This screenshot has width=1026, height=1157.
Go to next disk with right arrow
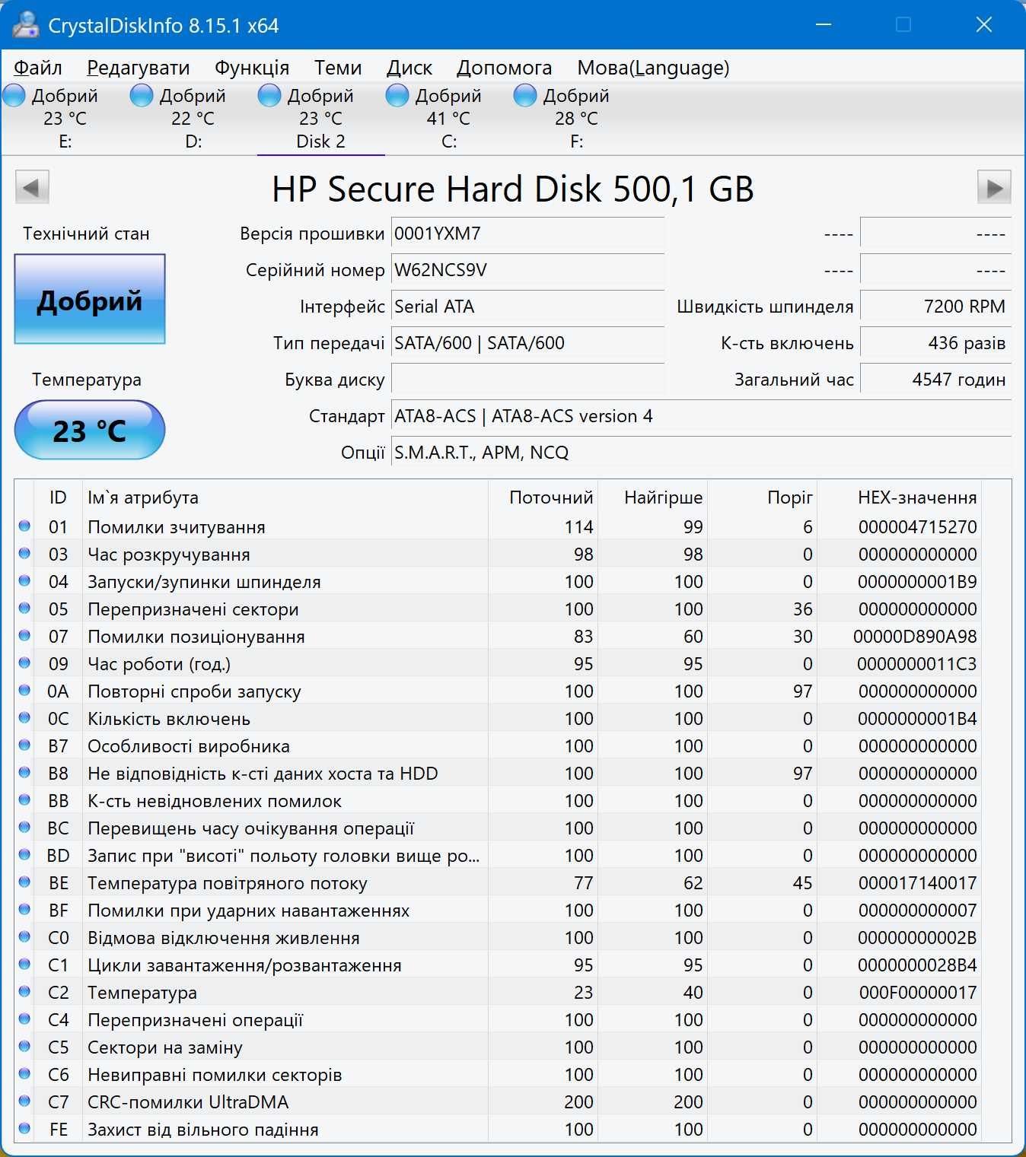coord(994,187)
